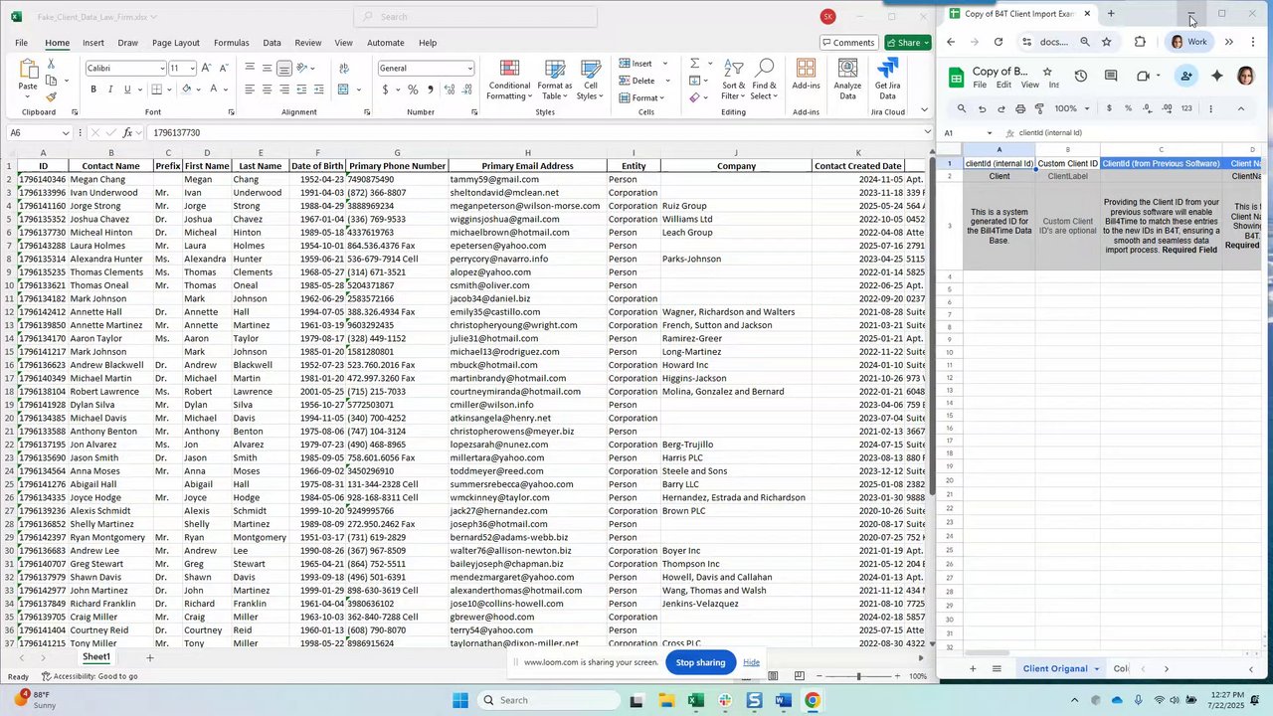The height and width of the screenshot is (716, 1273).
Task: Select the Format Painter brush in Excel
Action: 51,96
